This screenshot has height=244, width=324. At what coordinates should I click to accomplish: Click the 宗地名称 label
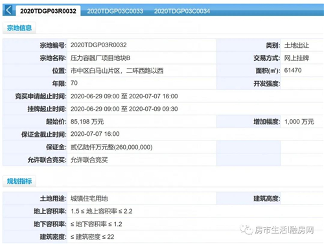[53, 58]
